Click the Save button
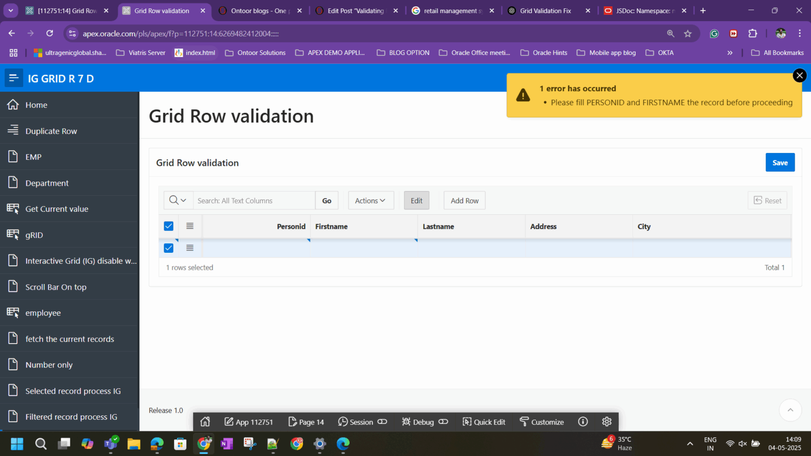This screenshot has width=811, height=456. [x=780, y=162]
